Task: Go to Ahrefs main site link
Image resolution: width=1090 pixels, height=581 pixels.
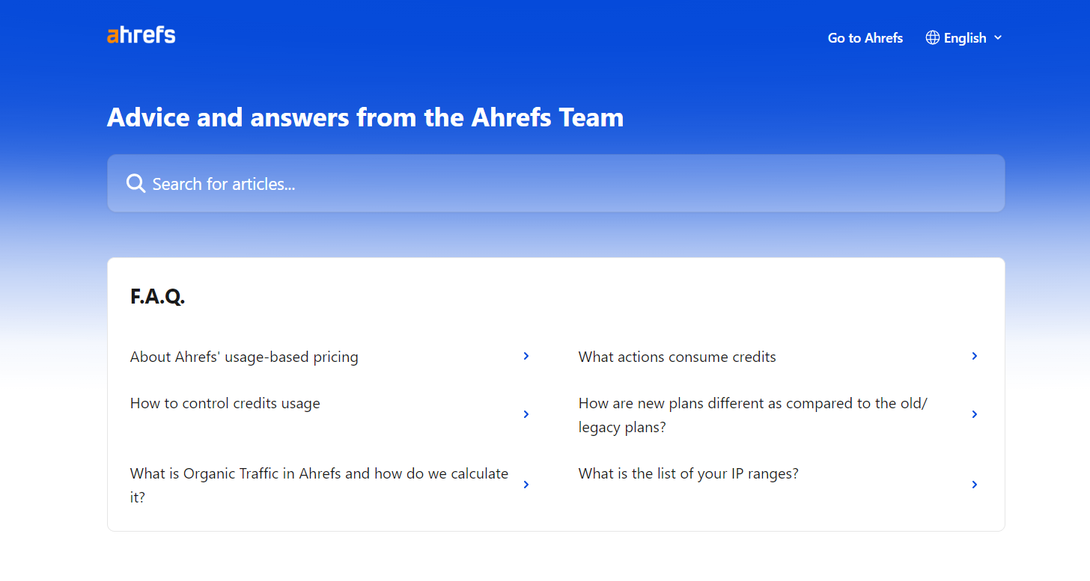Action: click(x=865, y=37)
